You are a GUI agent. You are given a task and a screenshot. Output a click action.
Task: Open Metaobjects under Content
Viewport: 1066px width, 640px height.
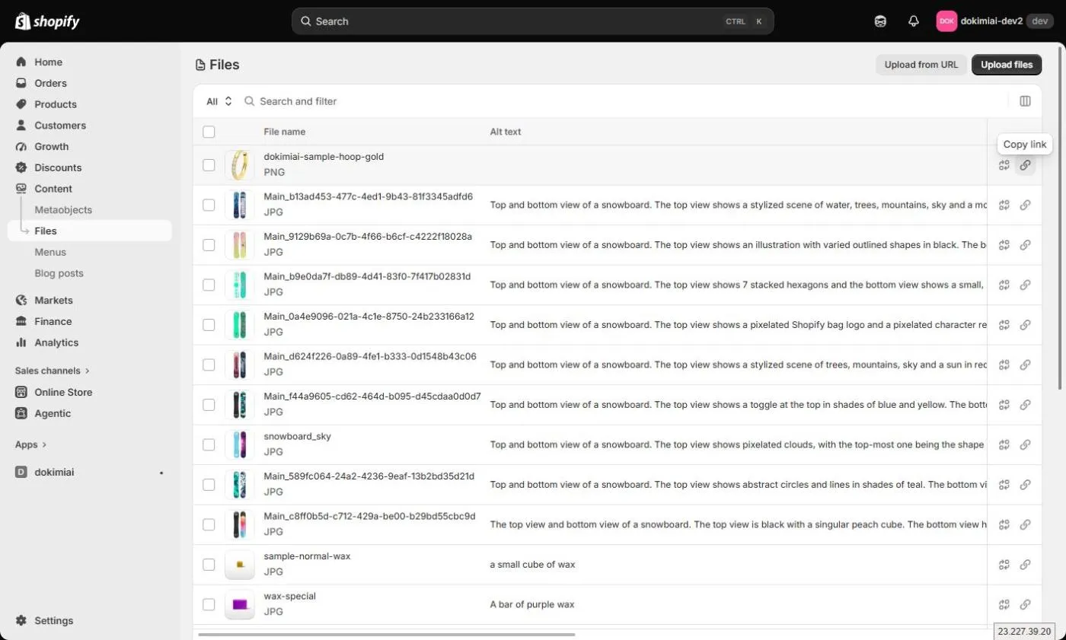(63, 209)
